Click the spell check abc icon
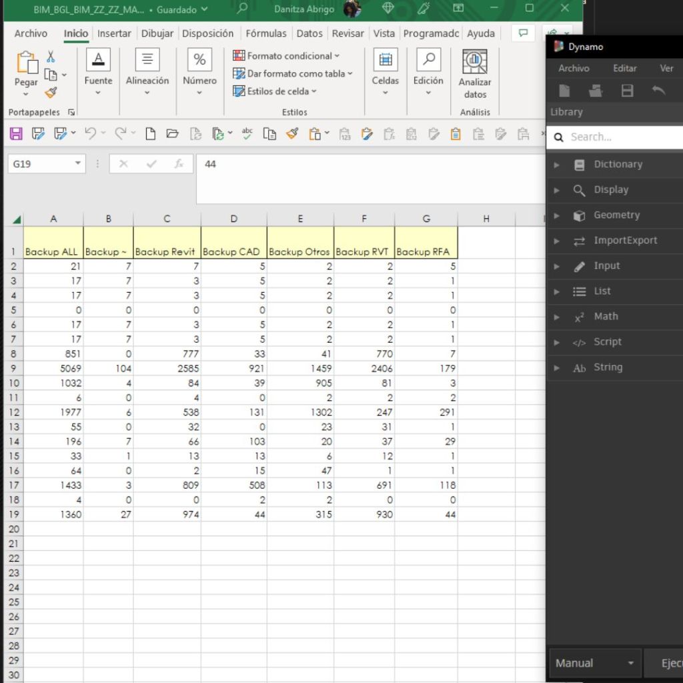This screenshot has height=683, width=683. 247,134
